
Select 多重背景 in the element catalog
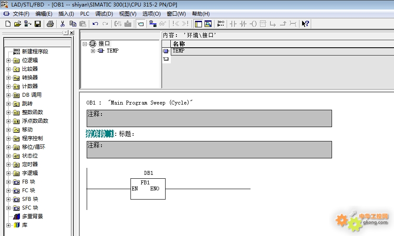tap(33, 216)
